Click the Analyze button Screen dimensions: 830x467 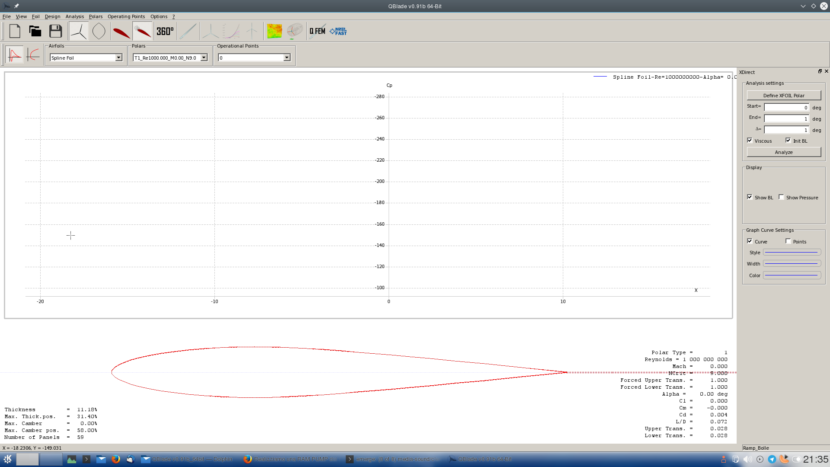[784, 152]
